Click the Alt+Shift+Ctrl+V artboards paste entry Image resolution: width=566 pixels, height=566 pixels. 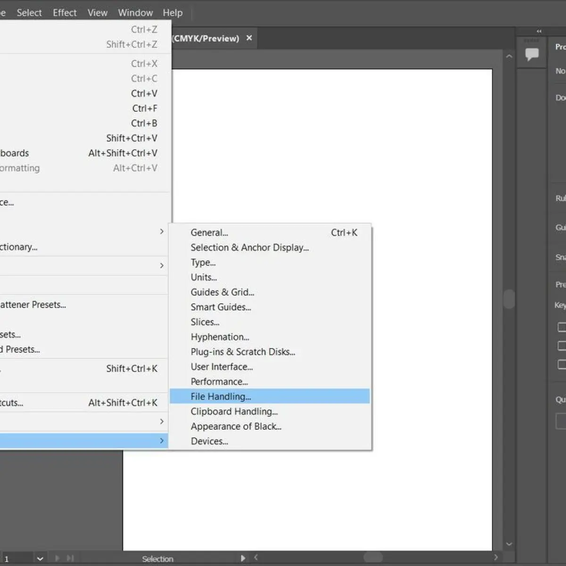[x=84, y=153]
